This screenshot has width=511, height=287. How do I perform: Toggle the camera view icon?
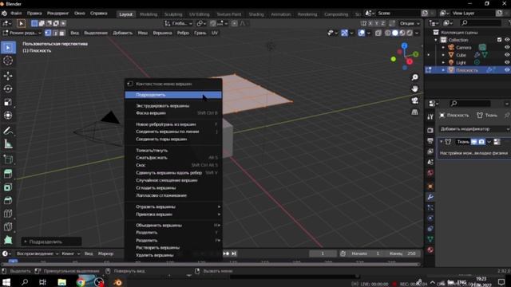tap(414, 100)
